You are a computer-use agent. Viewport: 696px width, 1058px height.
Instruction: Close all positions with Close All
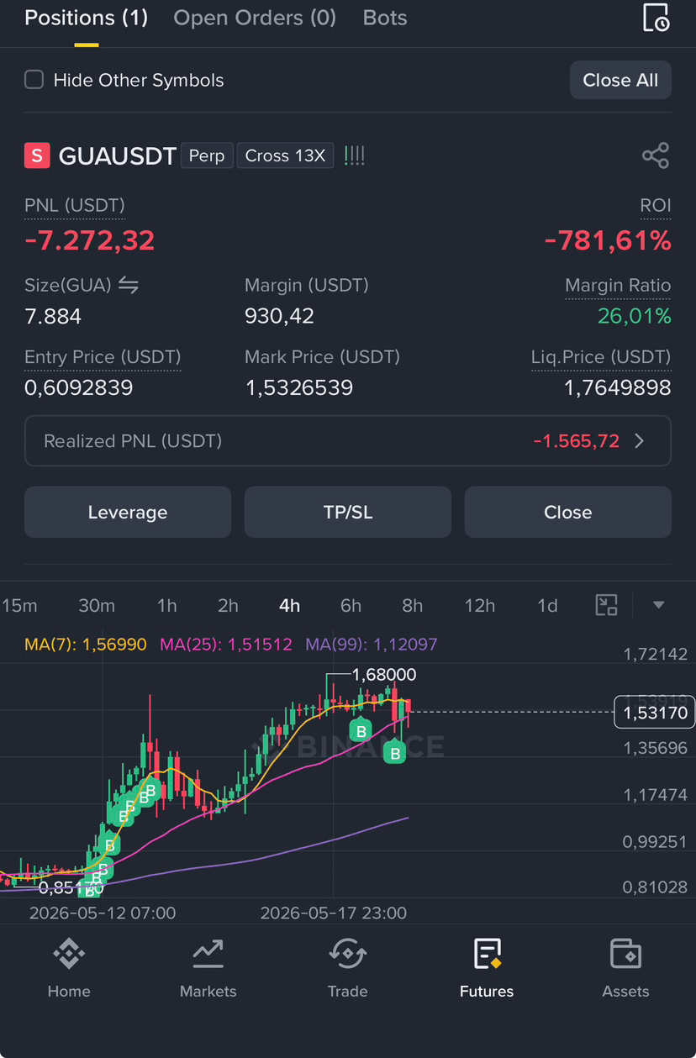click(x=620, y=80)
